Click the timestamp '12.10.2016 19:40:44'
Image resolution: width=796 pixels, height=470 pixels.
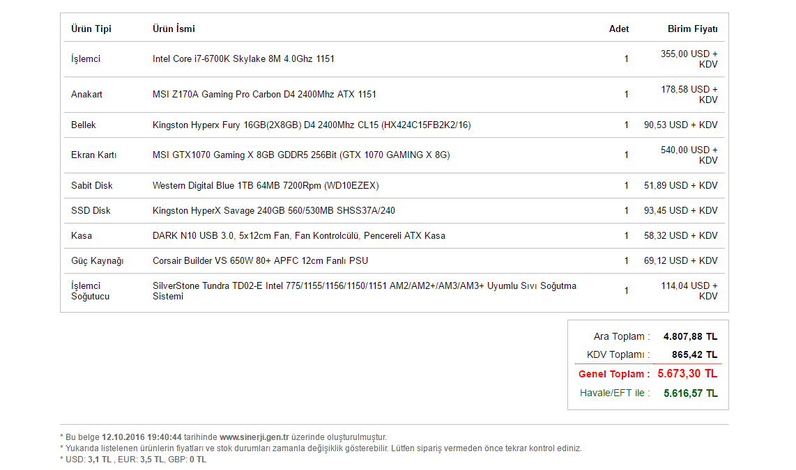point(141,437)
